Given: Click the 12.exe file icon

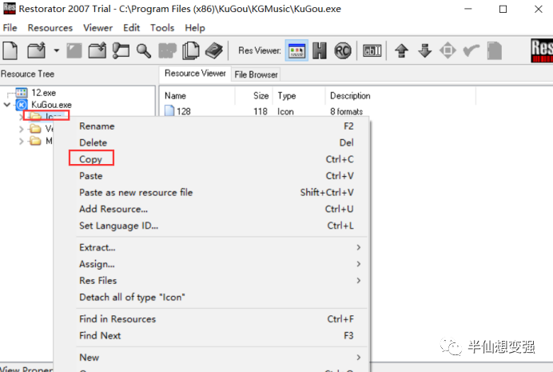Looking at the screenshot, I should click(21, 93).
